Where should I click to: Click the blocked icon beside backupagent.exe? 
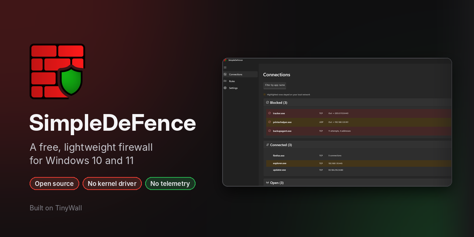[x=270, y=131]
